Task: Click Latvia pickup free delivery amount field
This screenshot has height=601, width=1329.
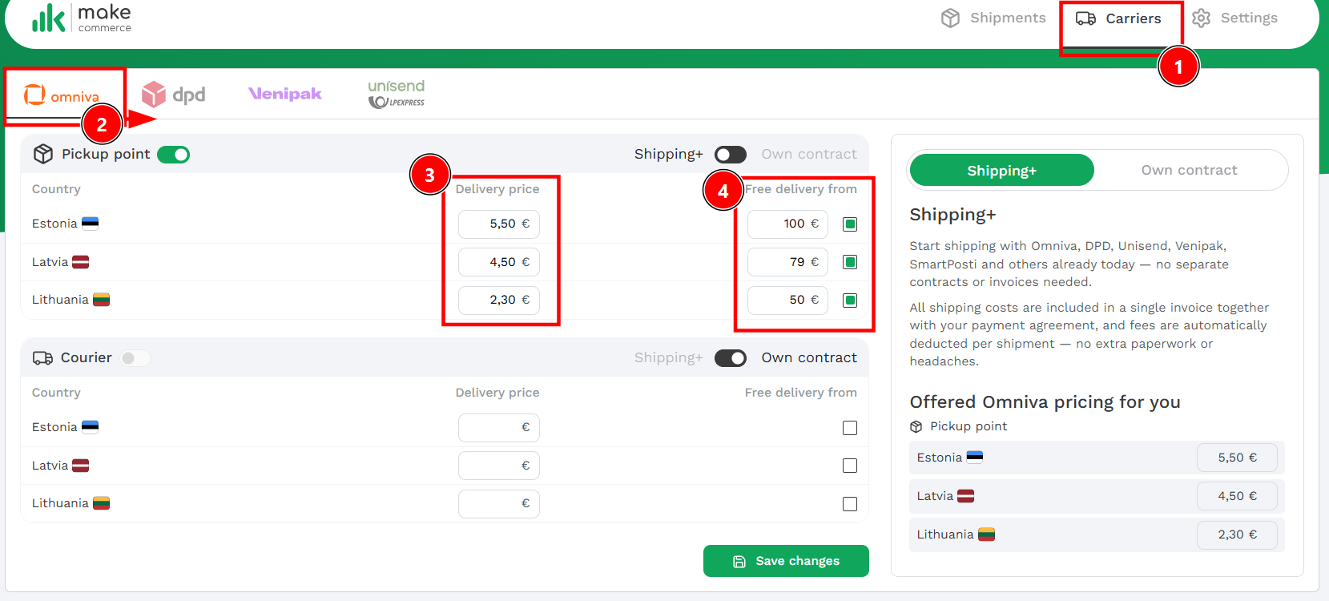Action: (x=787, y=262)
